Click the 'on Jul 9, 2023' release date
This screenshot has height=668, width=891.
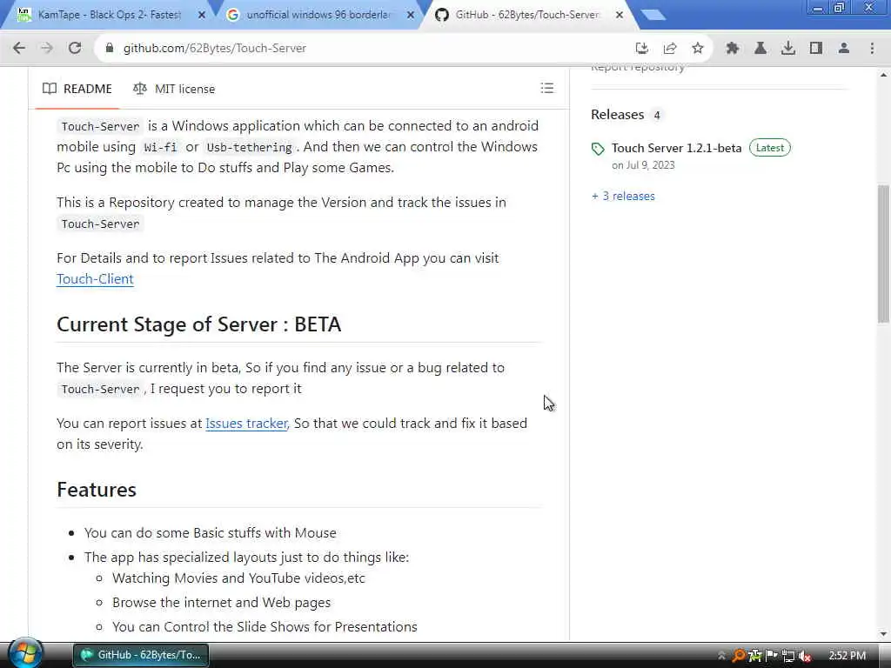click(x=643, y=165)
